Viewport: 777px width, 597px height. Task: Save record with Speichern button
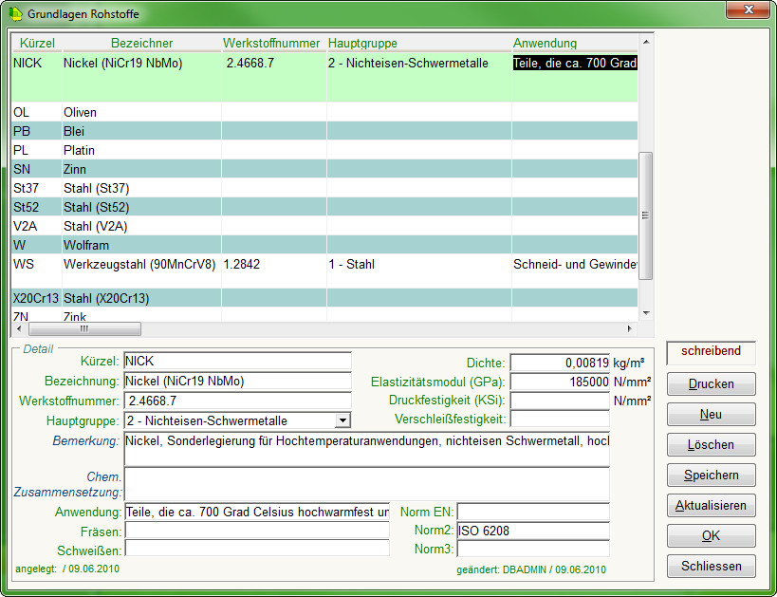click(712, 475)
